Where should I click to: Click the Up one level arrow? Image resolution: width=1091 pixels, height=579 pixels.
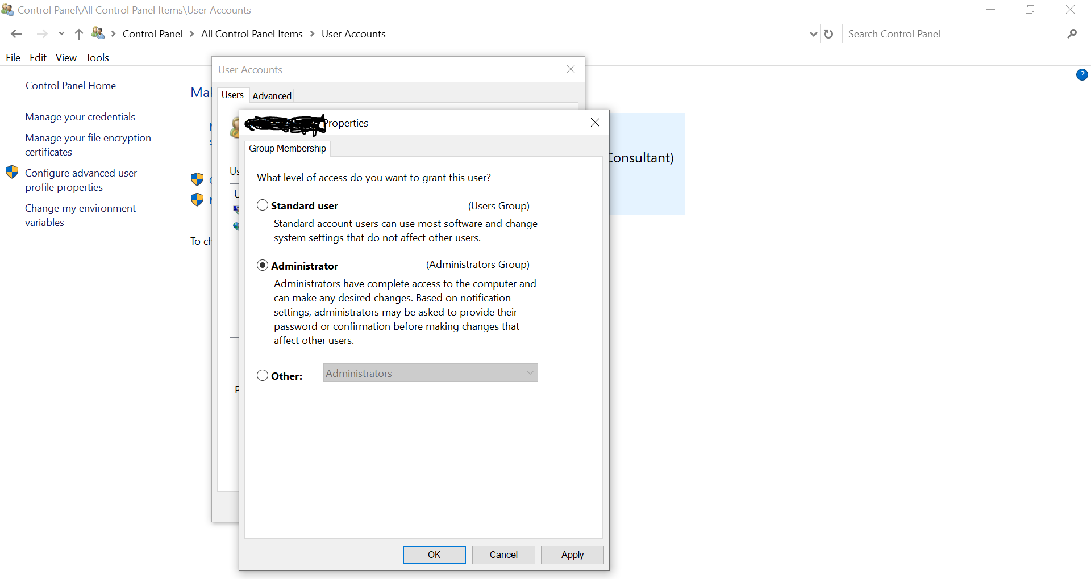tap(79, 34)
